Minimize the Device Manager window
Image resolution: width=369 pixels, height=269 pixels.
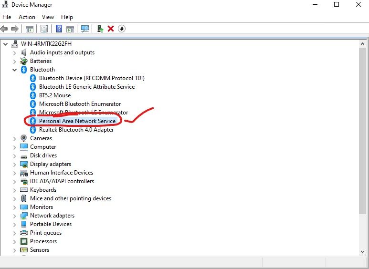point(315,4)
